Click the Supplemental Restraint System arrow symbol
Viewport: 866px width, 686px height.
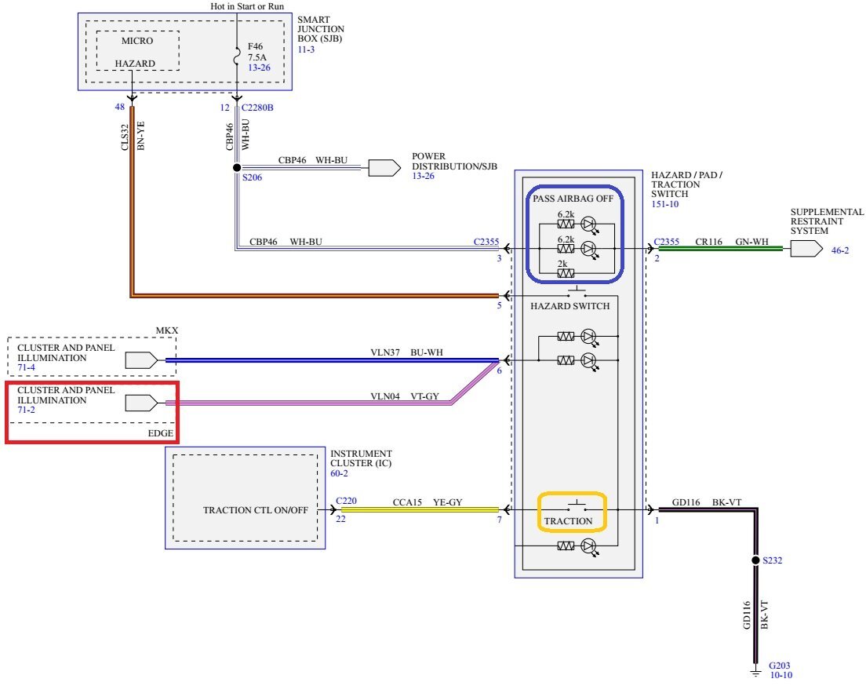[806, 249]
